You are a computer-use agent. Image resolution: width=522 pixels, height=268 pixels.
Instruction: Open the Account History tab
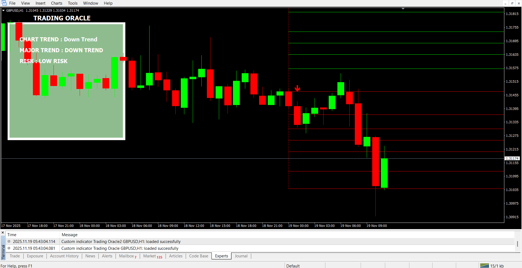[x=64, y=256]
